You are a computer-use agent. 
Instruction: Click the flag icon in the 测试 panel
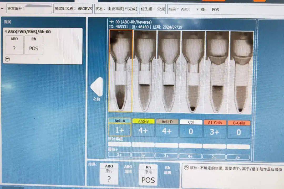pyautogui.click(x=7, y=59)
